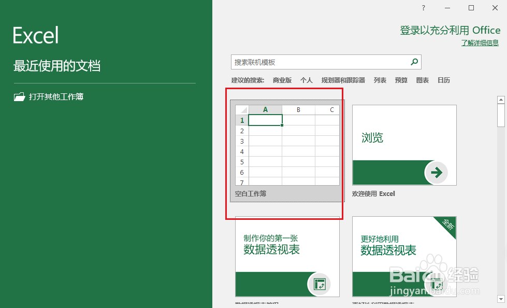Select the 规划器和跟踪器 suggested search
507x308 pixels.
[x=343, y=80]
